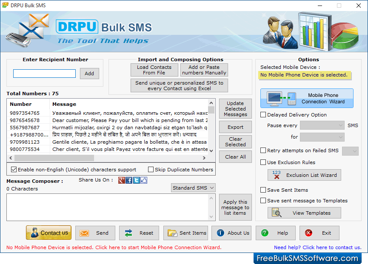Open View Templates
The width and height of the screenshot is (368, 264).
304,213
